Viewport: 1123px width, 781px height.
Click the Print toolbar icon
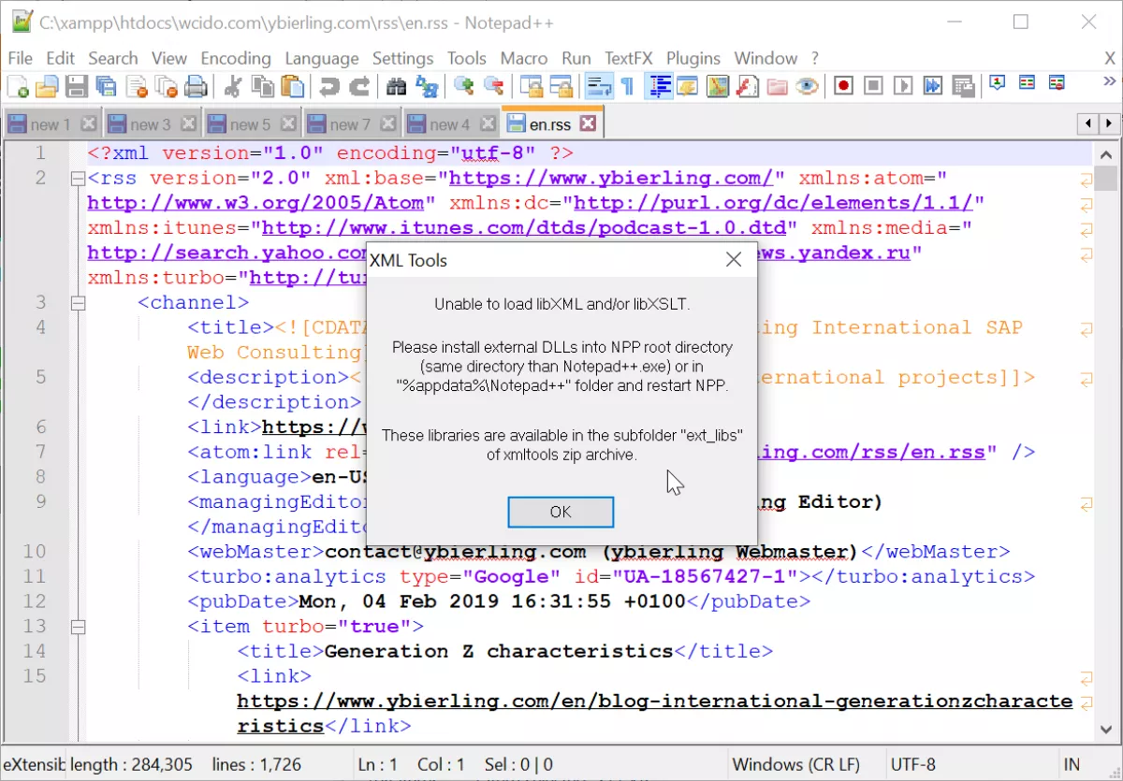click(196, 87)
